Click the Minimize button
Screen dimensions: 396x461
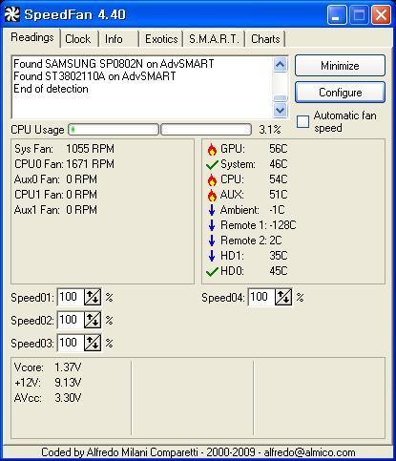tap(340, 66)
